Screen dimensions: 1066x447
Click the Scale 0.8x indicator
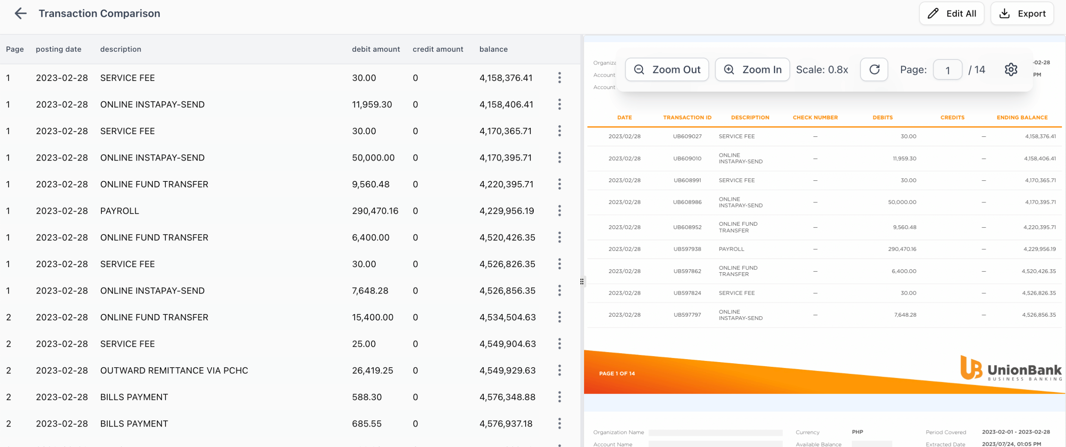pyautogui.click(x=822, y=69)
